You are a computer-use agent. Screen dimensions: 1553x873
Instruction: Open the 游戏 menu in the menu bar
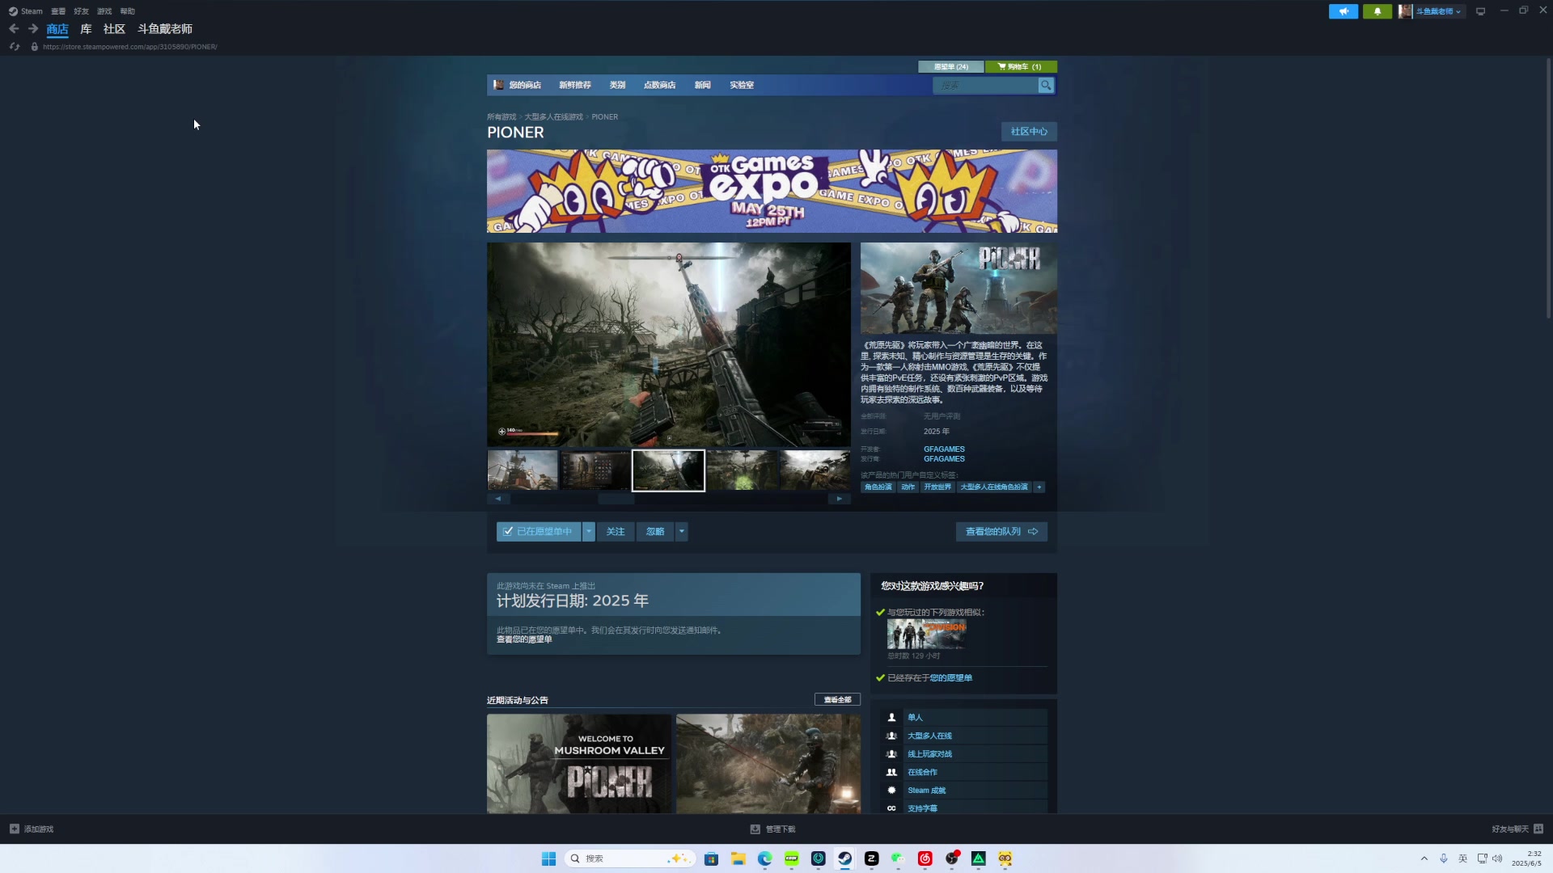coord(104,11)
